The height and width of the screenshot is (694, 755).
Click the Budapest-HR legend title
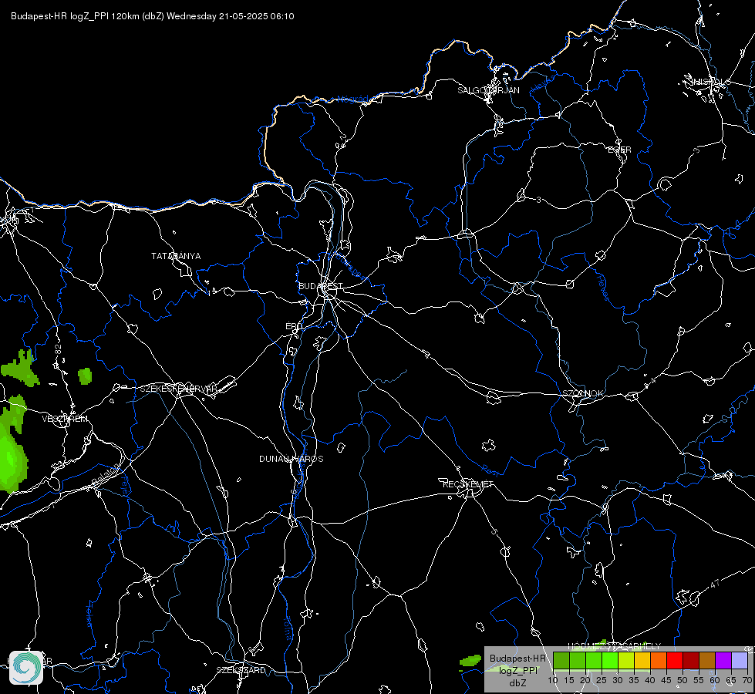517,659
